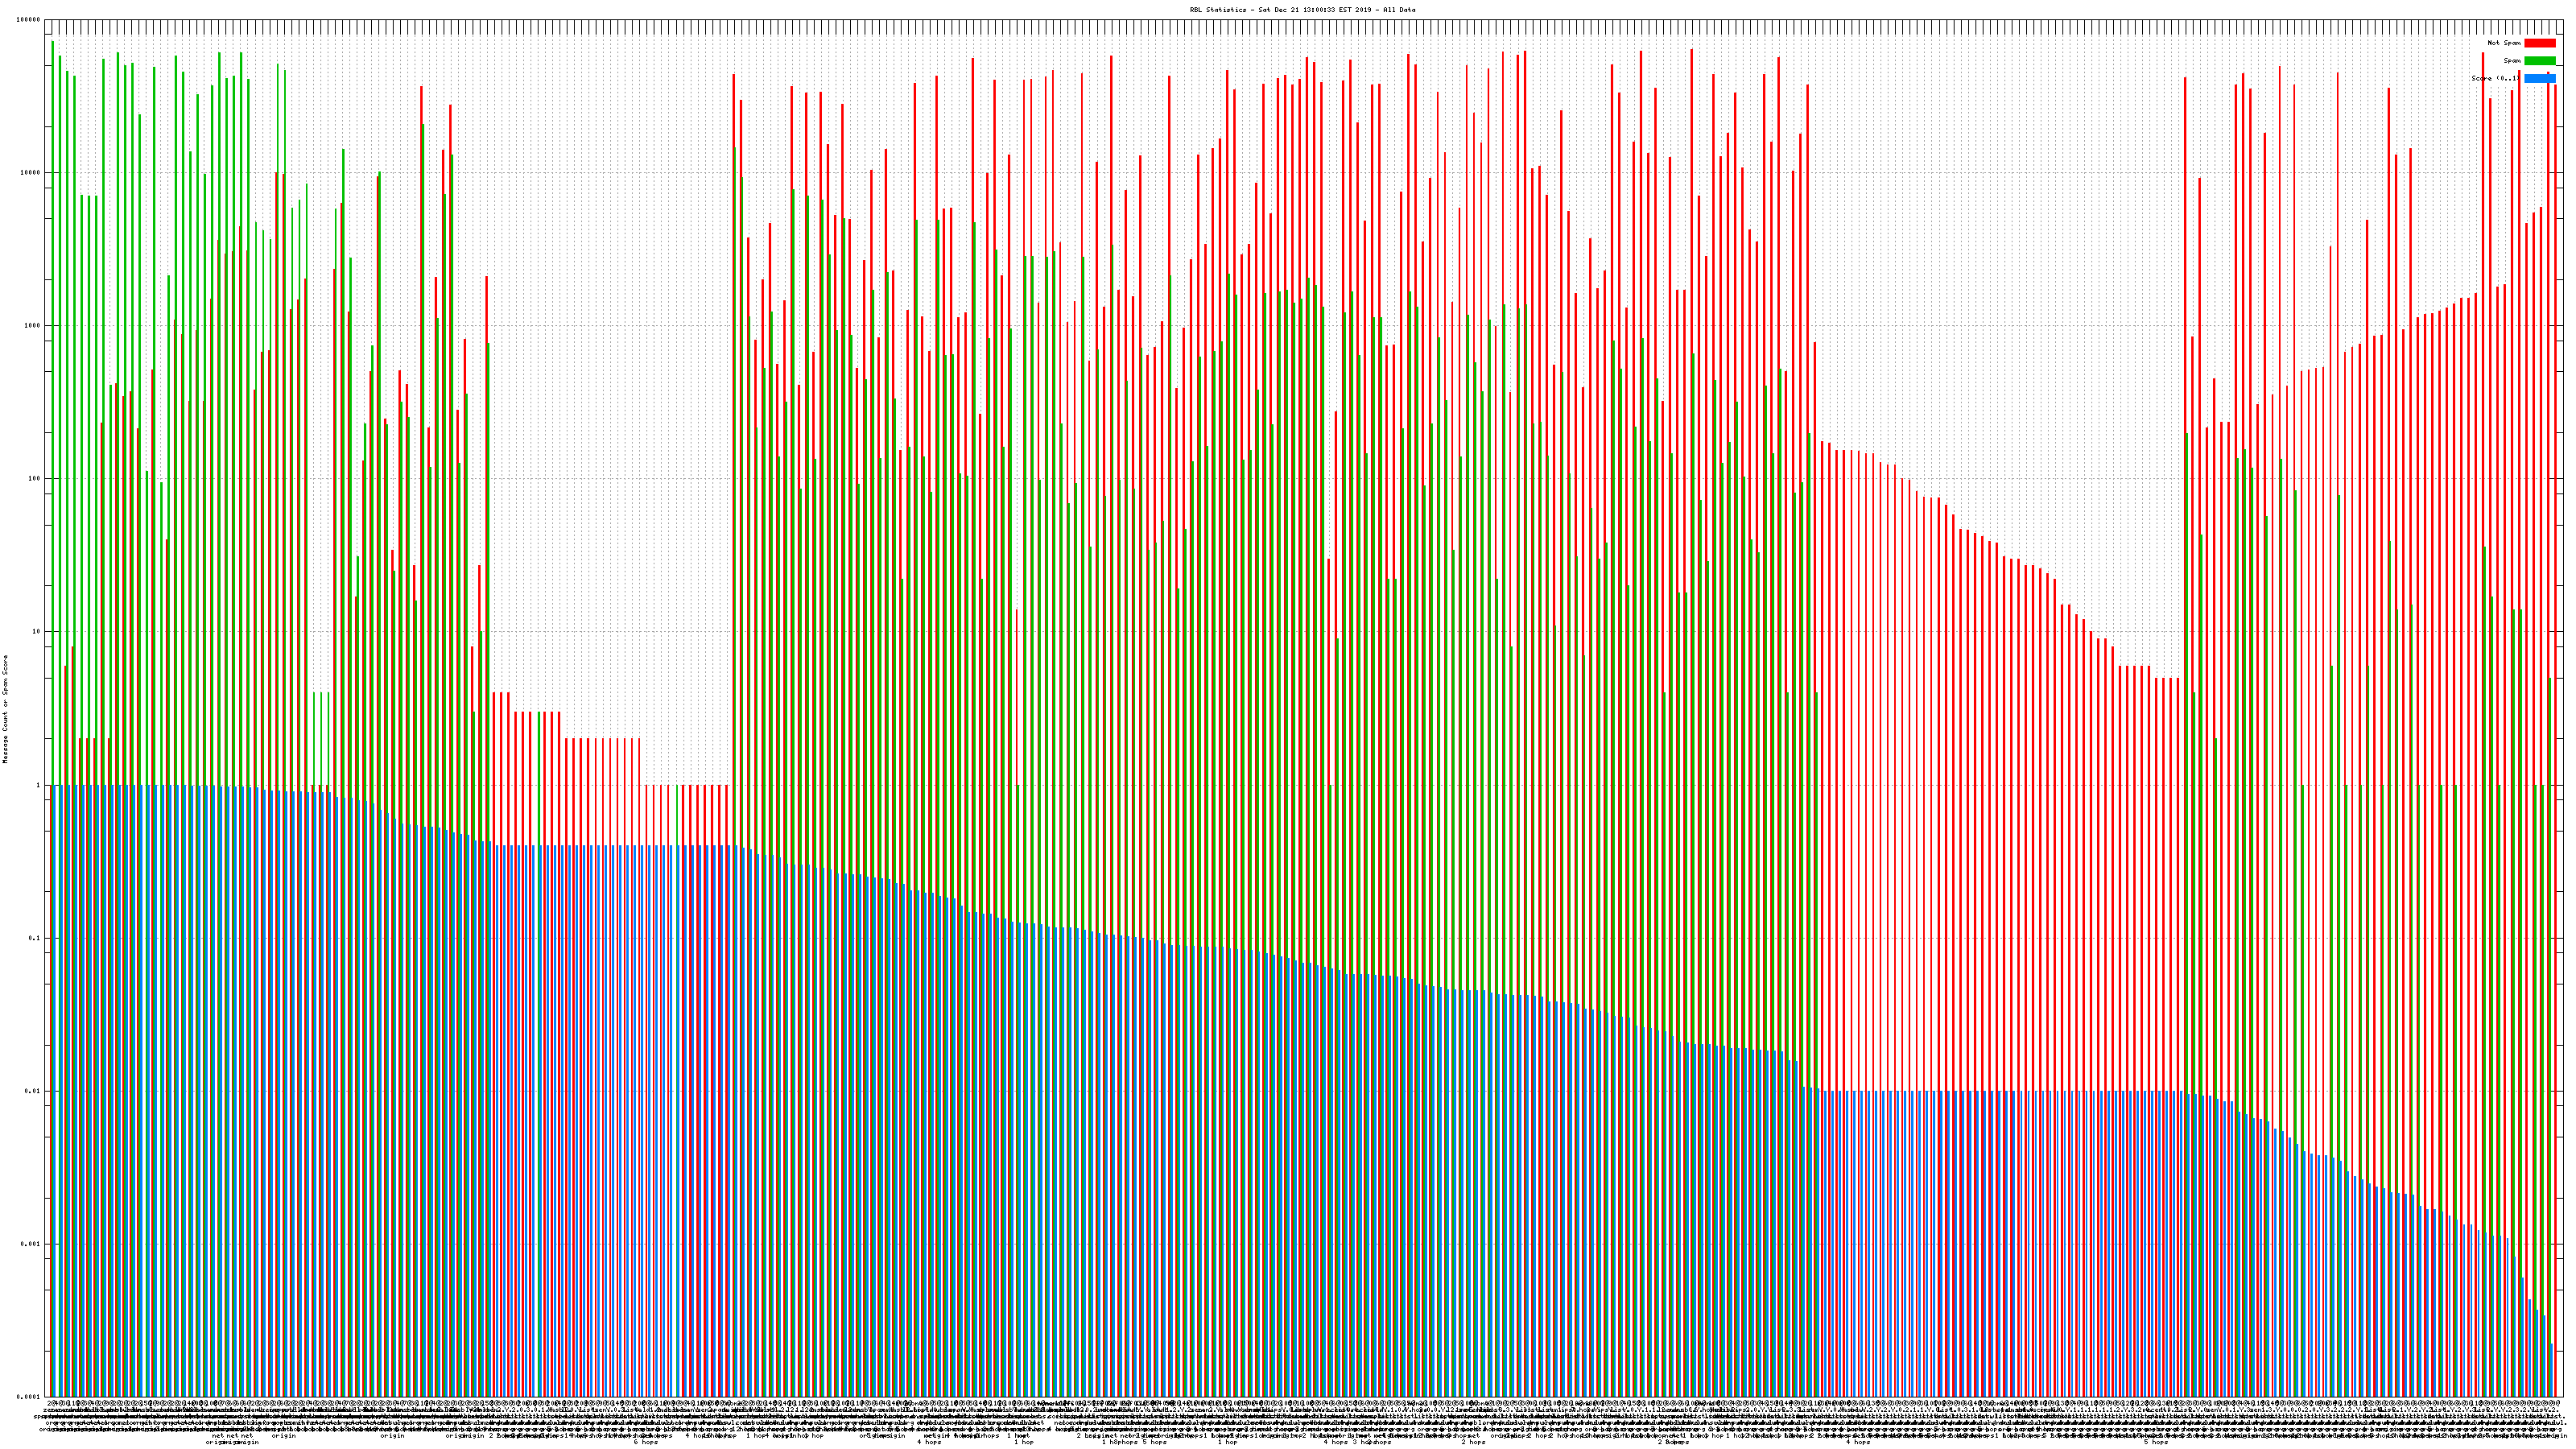The width and height of the screenshot is (2576, 1449).
Task: Click the 'Score (0..1)' legend label
Action: pos(2495,78)
